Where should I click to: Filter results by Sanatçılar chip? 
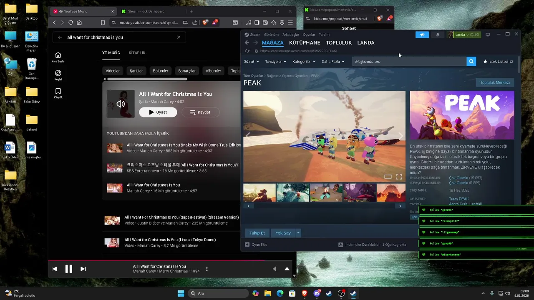click(187, 71)
